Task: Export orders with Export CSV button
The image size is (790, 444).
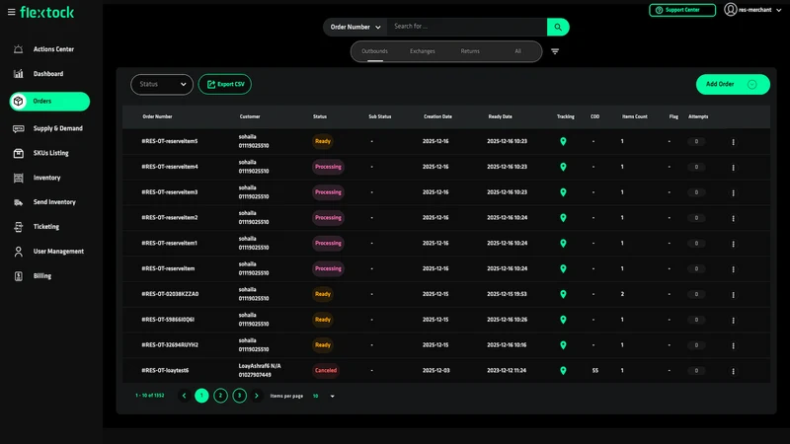Action: (x=225, y=84)
